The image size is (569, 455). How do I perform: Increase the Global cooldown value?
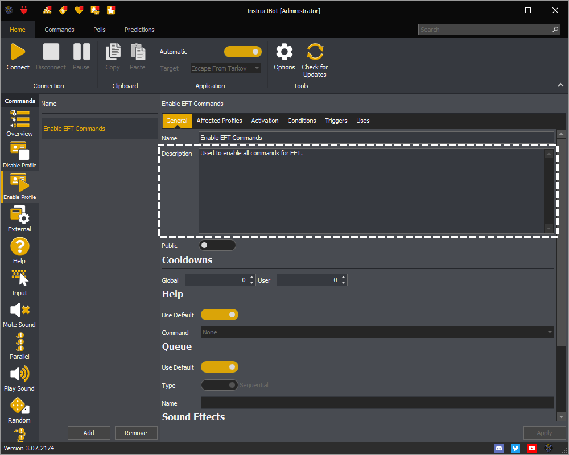tap(252, 277)
